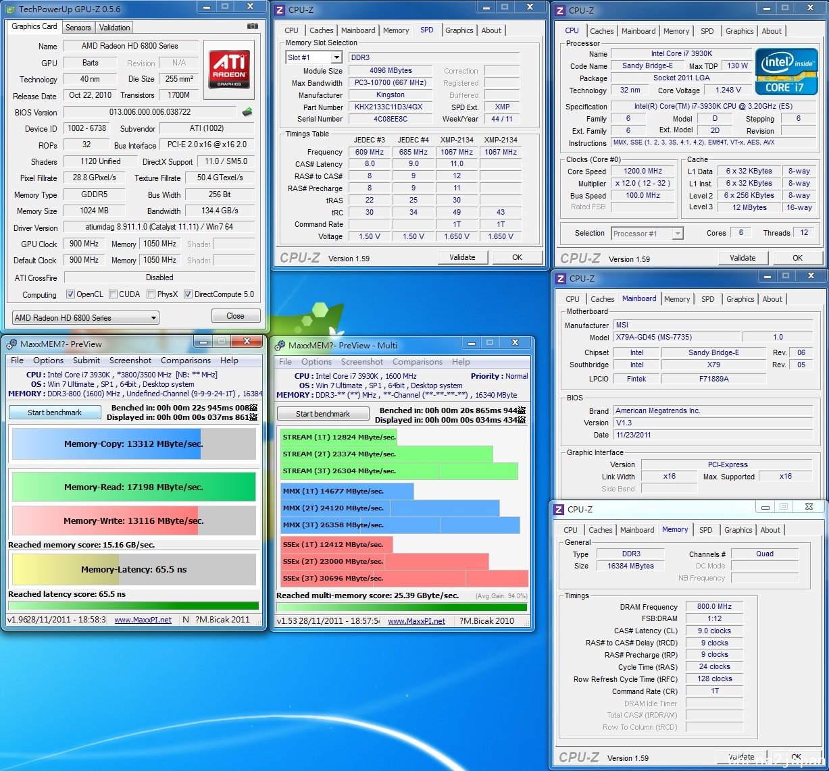Click the Memory-Latency 65.5 ns result bar
Viewport: 829px width, 771px height.
[134, 569]
